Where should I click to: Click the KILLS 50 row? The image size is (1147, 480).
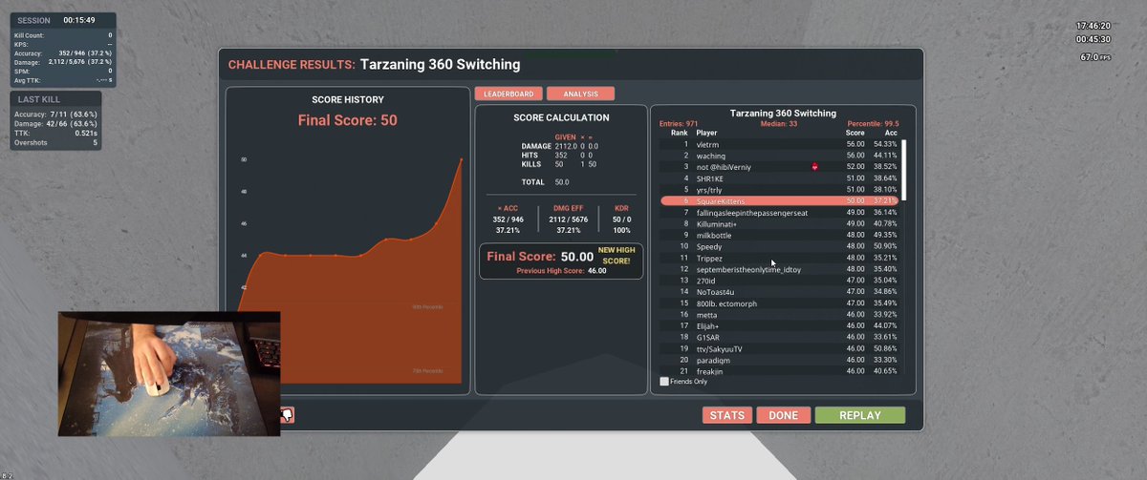(x=559, y=164)
